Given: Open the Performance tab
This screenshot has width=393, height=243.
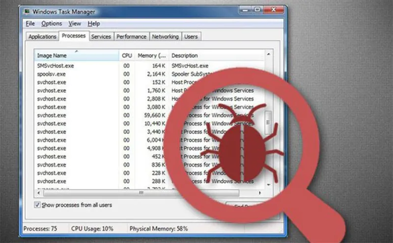Looking at the screenshot, I should click(131, 37).
